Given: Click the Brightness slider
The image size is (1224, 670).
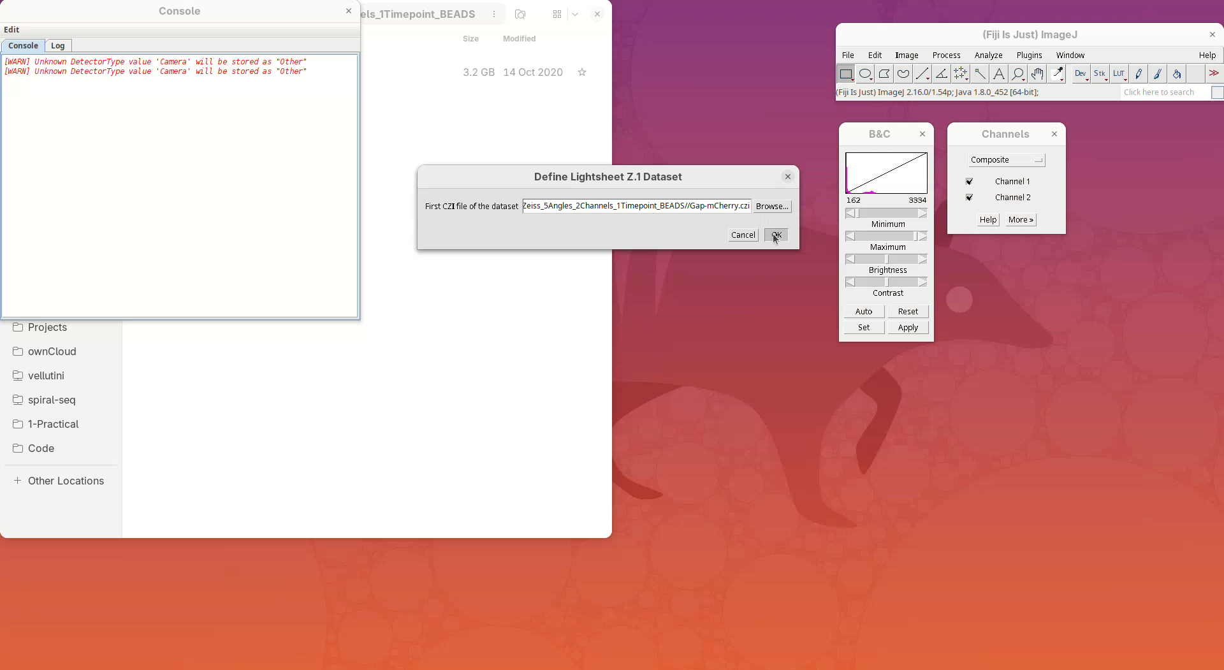Looking at the screenshot, I should coord(886,259).
